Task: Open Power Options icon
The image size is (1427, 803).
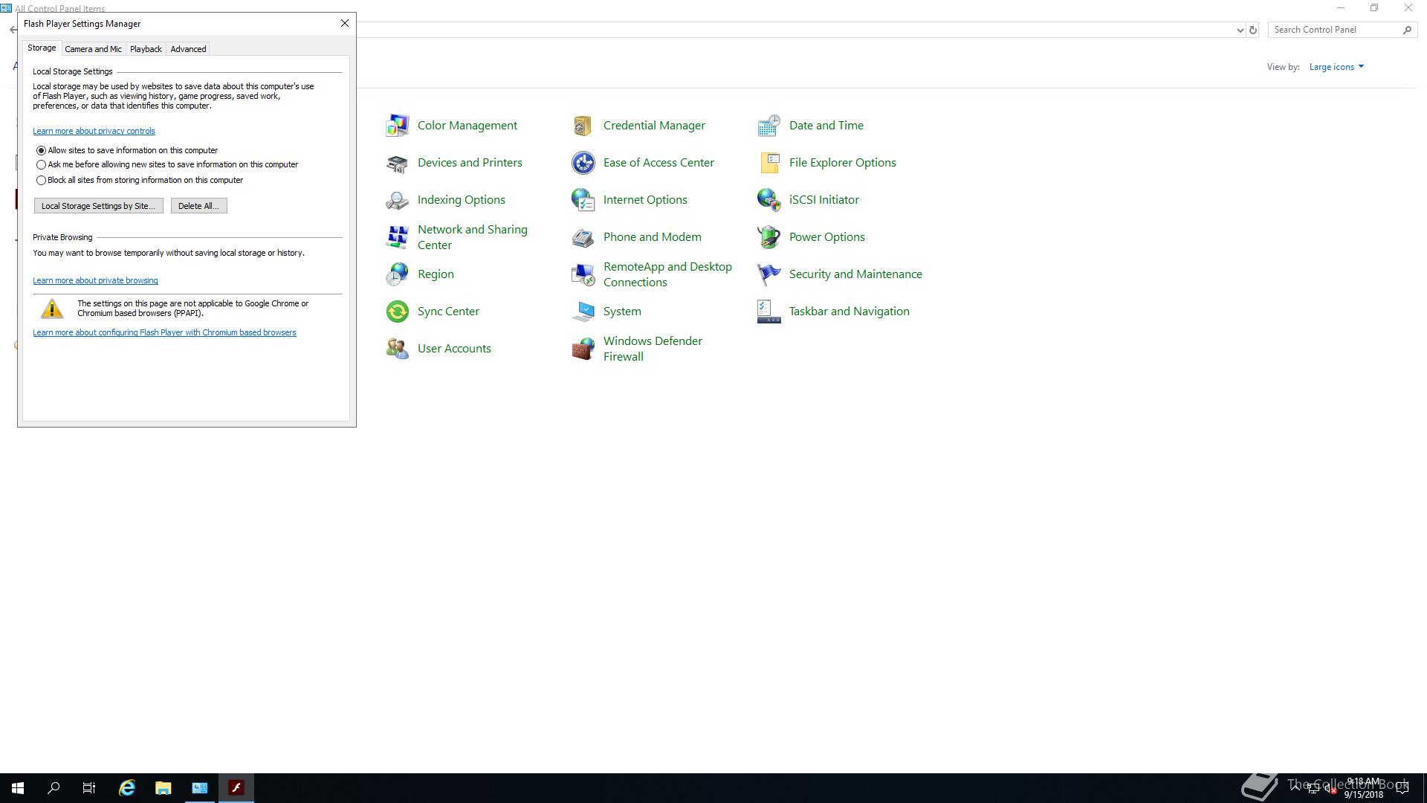Action: click(x=768, y=237)
